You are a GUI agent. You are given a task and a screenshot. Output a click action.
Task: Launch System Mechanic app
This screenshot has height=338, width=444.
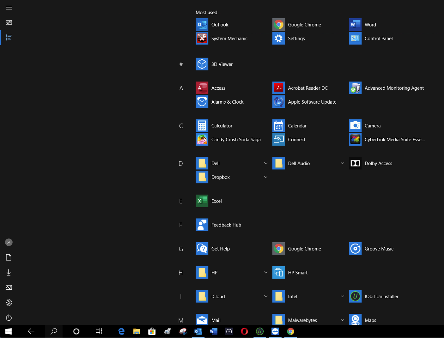point(231,39)
